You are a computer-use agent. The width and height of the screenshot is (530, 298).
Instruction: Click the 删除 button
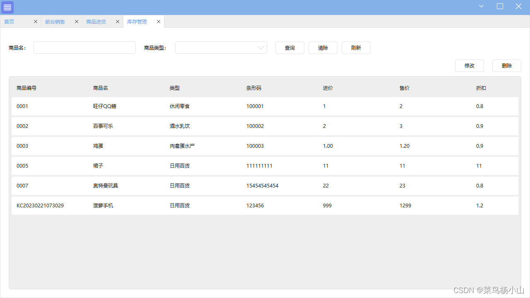pyautogui.click(x=507, y=65)
